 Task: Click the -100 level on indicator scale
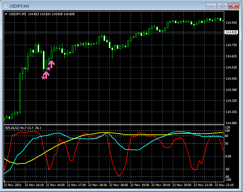228,180
